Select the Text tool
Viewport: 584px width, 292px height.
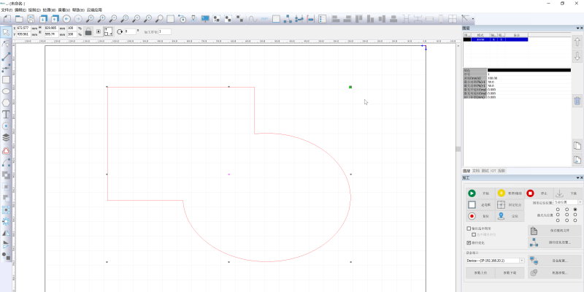click(x=6, y=114)
